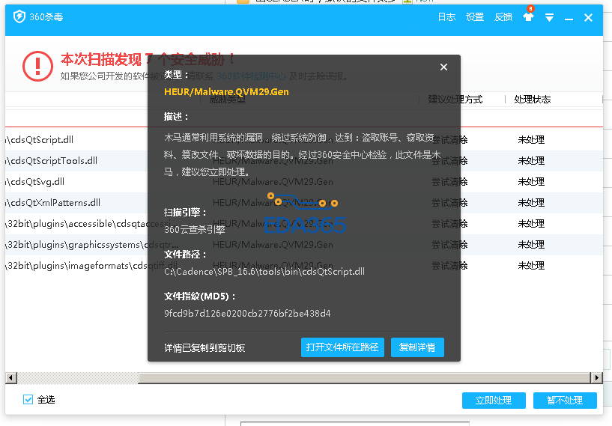Select the cdsQtScript.dll row

[x=304, y=140]
